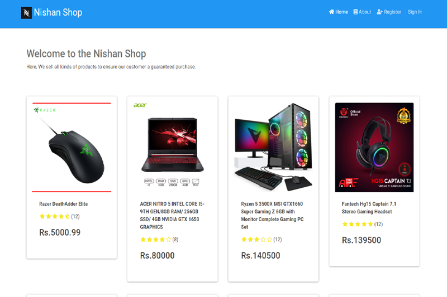Click Fantech headset star rating
This screenshot has width=447, height=297.
click(358, 224)
